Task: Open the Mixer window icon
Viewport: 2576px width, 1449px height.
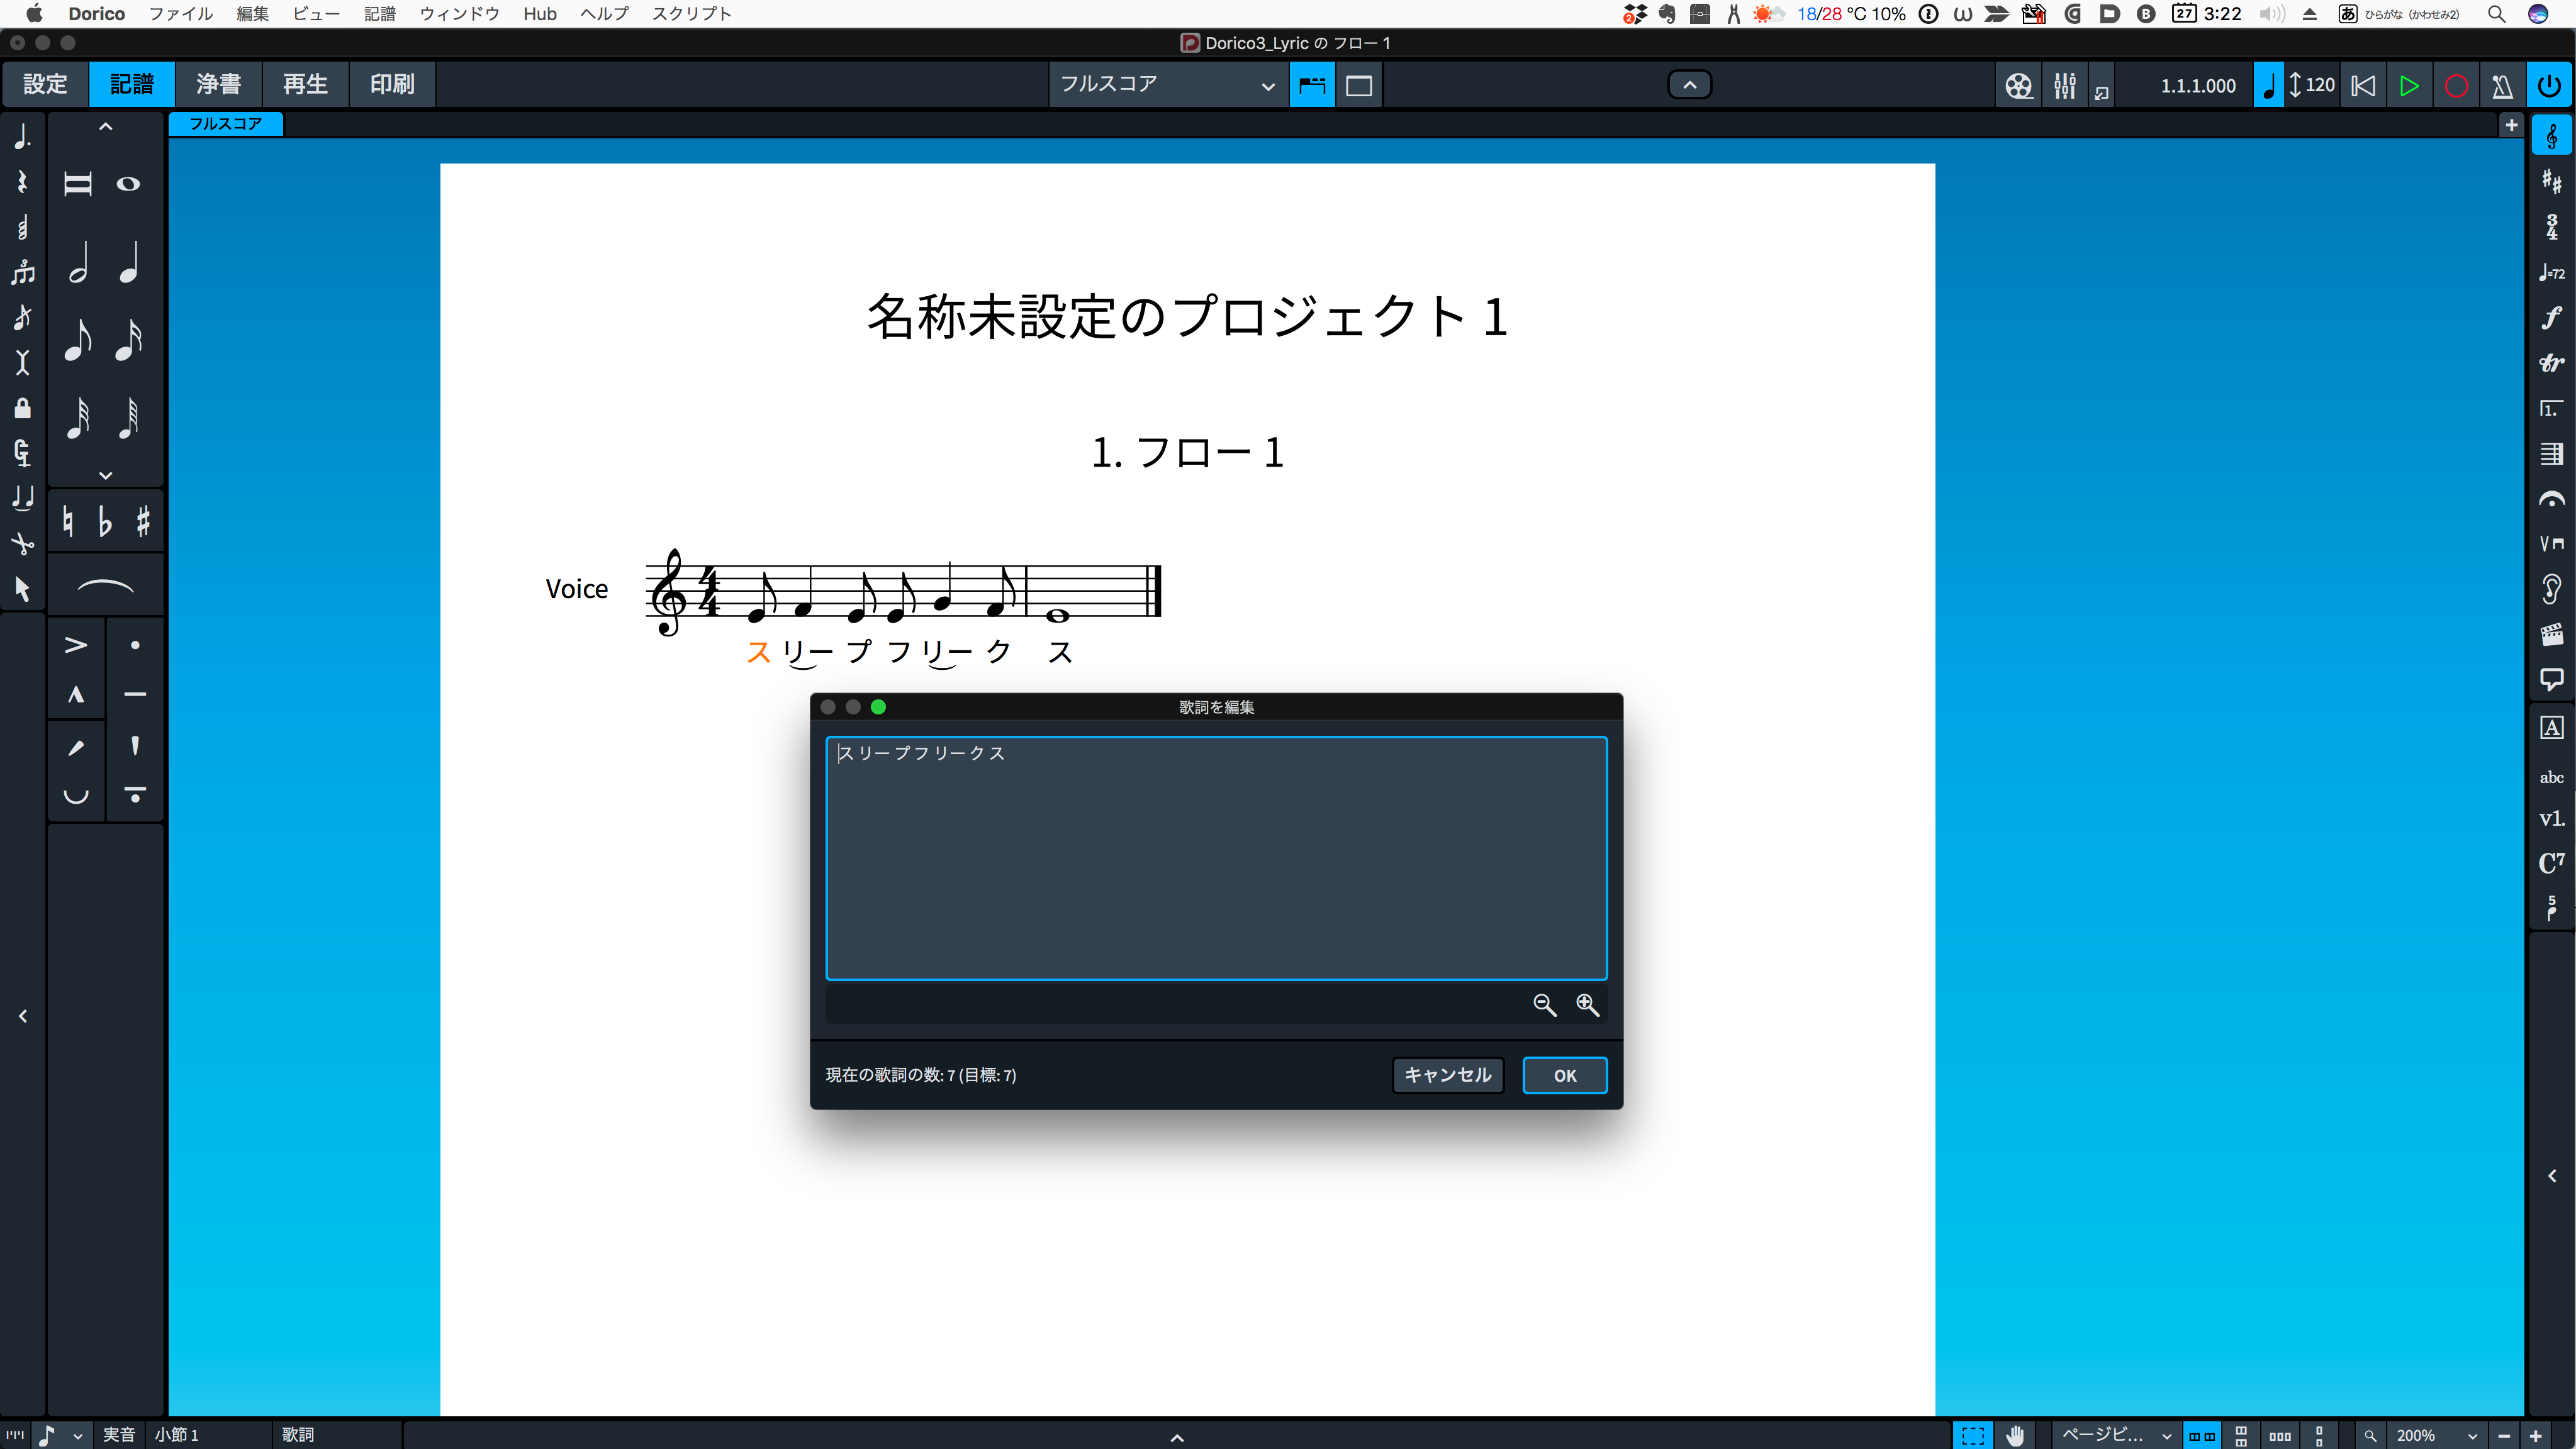Action: tap(2064, 86)
